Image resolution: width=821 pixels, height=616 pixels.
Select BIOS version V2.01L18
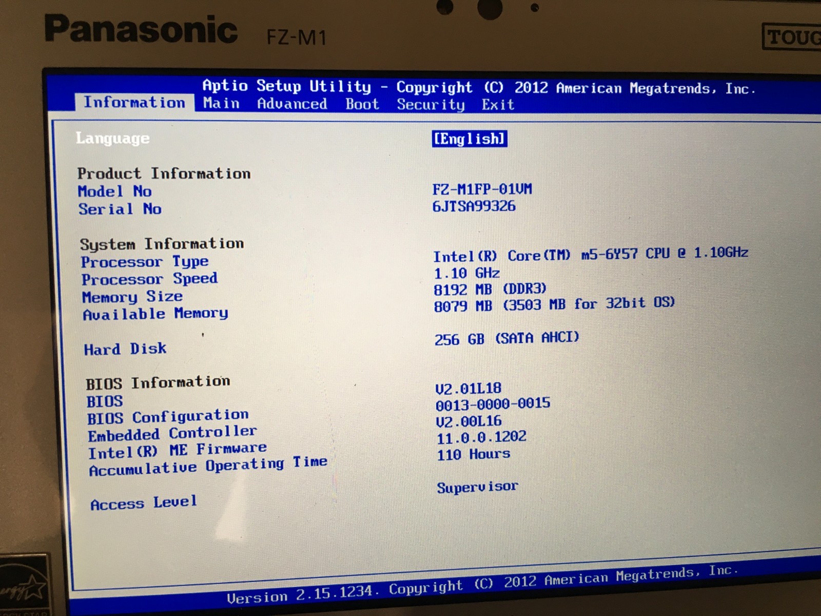[468, 389]
